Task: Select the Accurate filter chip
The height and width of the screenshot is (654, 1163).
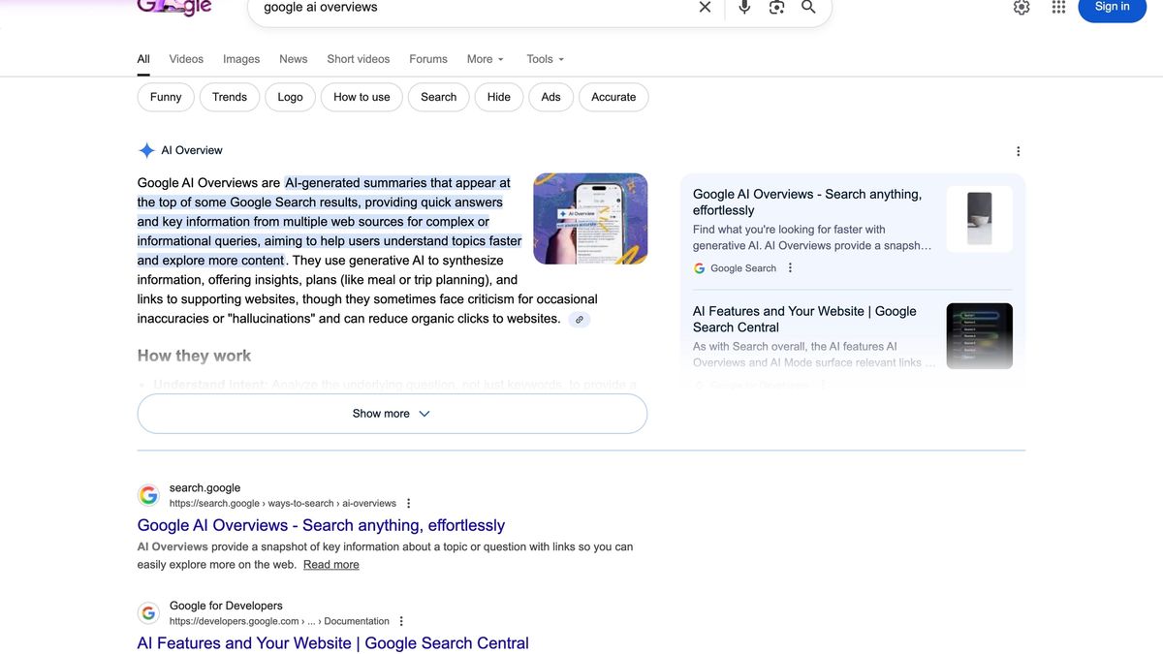Action: [x=613, y=97]
